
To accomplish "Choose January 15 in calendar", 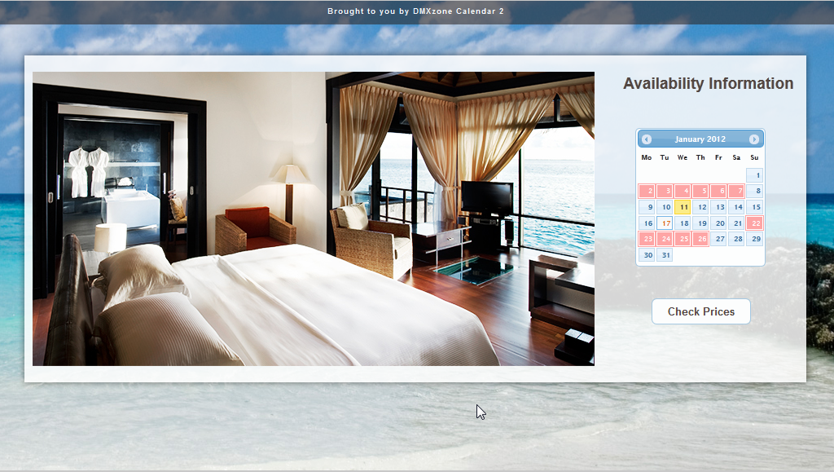I will [754, 207].
